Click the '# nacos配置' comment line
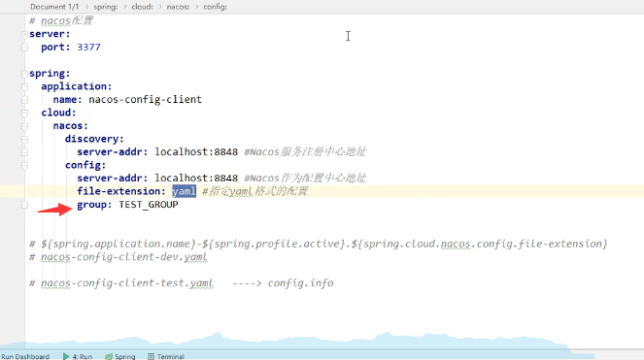This screenshot has width=644, height=360. tap(61, 21)
